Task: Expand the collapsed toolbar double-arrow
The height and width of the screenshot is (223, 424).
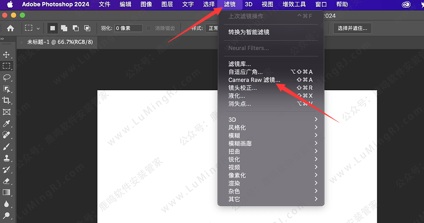Action: (2, 39)
